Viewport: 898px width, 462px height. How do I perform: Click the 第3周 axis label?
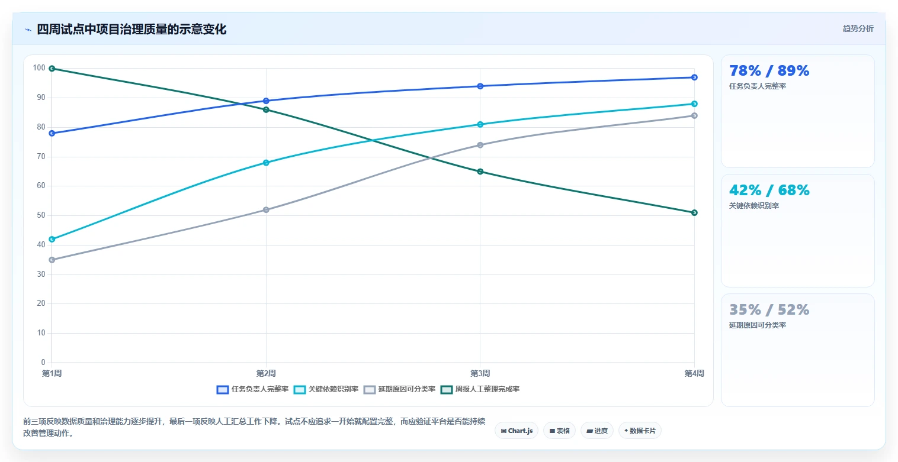480,373
